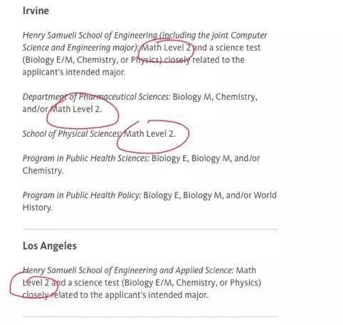343x325 pixels.
Task: Click the Irvine heading
Action: tap(36, 11)
